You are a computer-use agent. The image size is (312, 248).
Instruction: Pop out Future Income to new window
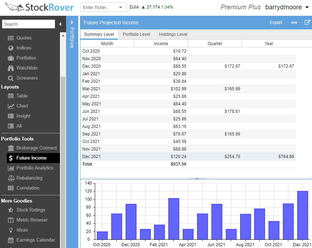[307, 22]
